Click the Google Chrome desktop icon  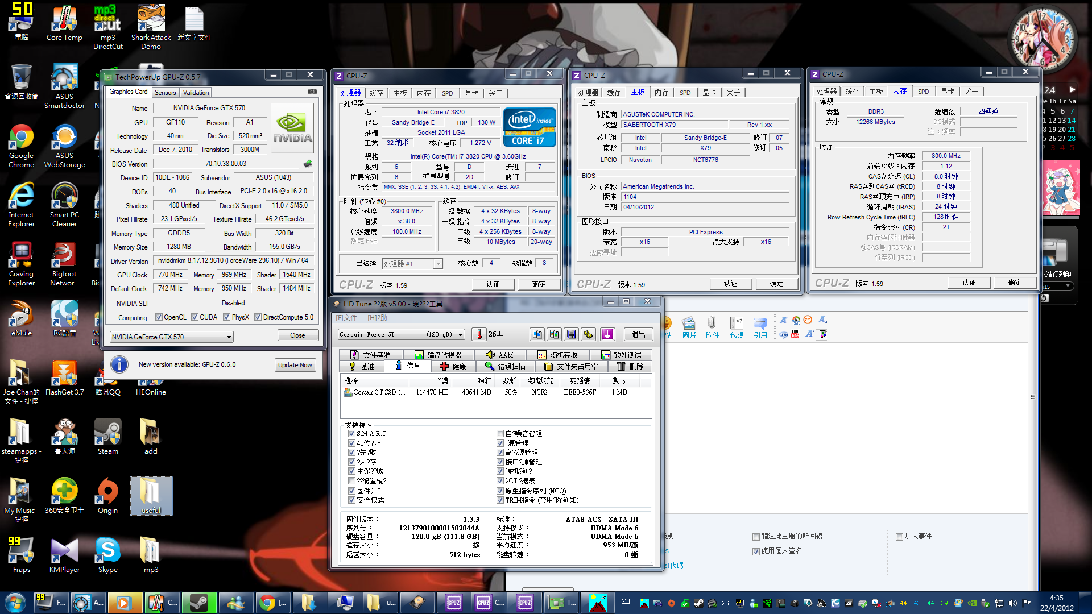coord(21,146)
